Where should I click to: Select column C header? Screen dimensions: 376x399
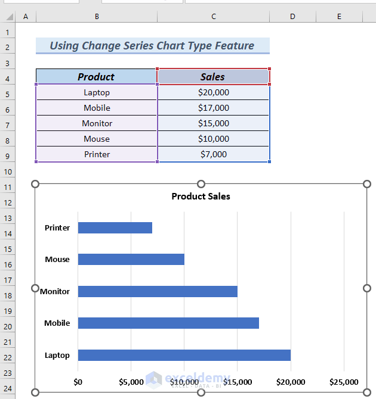(214, 17)
